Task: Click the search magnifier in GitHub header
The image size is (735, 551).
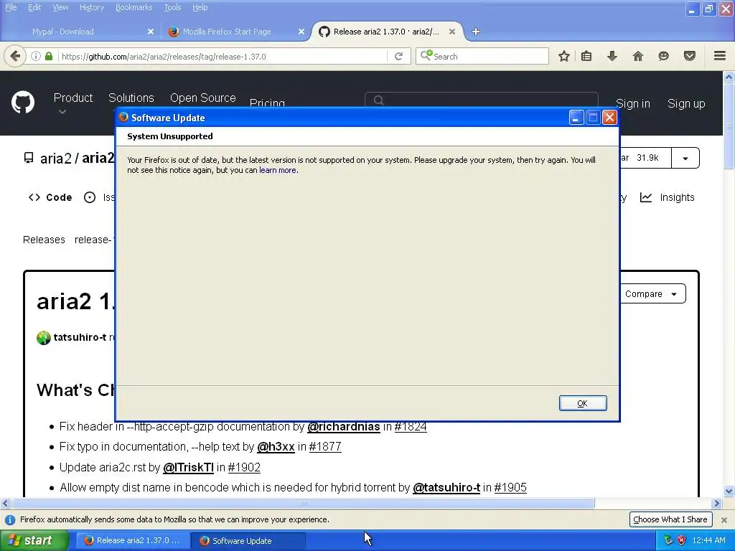Action: coord(379,100)
